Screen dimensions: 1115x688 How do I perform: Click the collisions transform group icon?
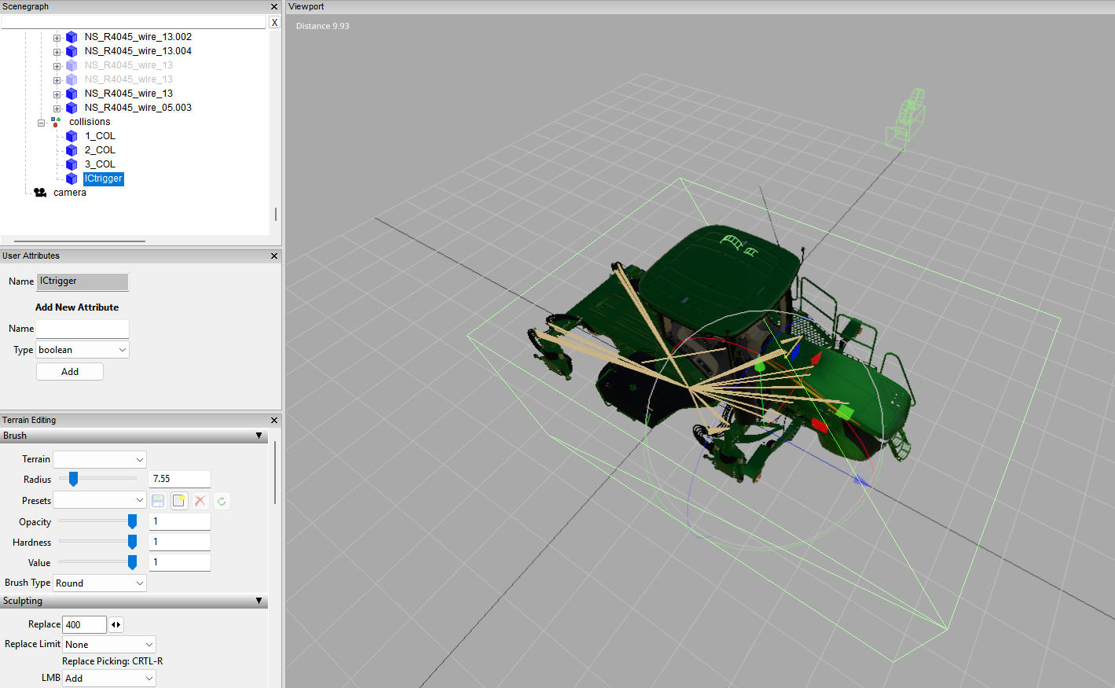[x=56, y=122]
